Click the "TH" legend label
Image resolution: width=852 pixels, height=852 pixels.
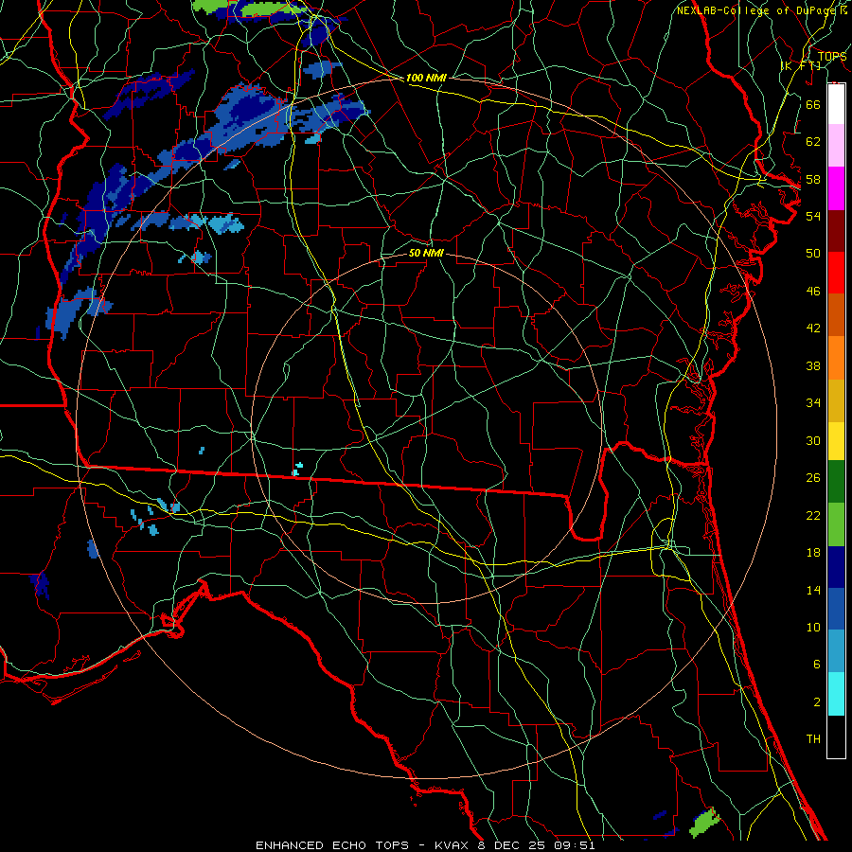[813, 739]
